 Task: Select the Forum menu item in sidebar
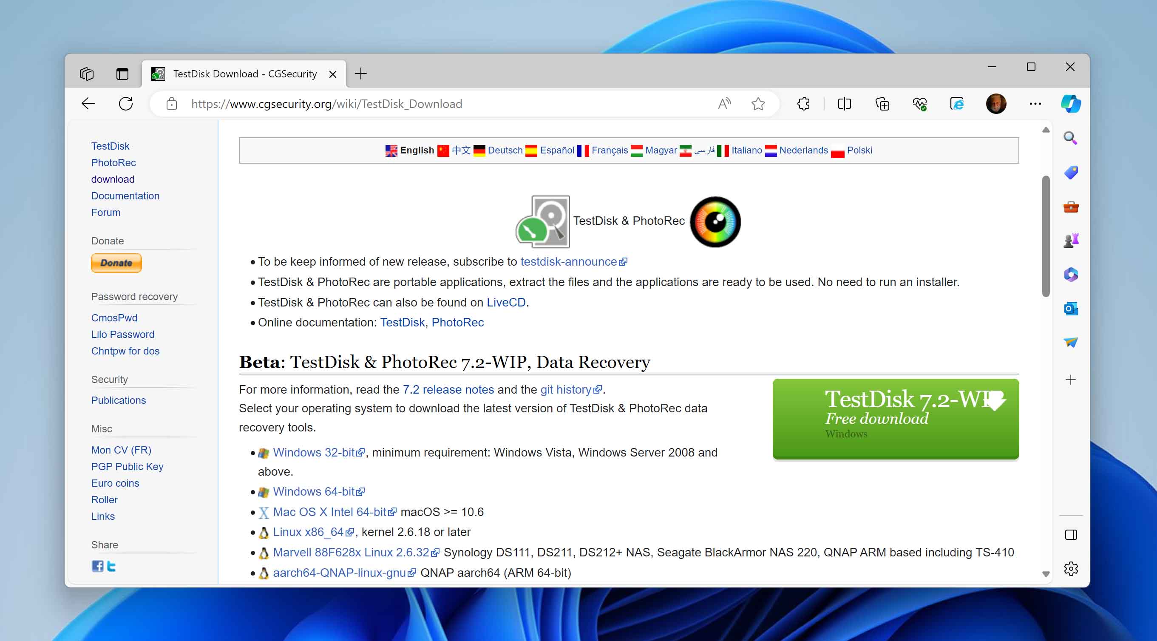105,213
